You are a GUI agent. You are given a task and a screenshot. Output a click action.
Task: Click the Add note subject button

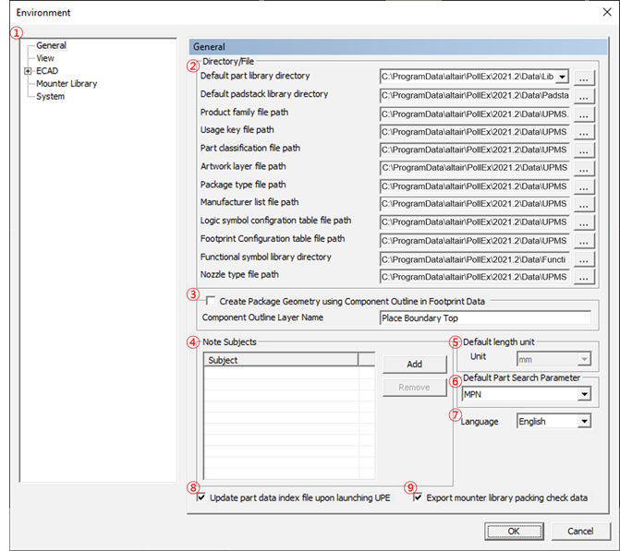click(414, 365)
